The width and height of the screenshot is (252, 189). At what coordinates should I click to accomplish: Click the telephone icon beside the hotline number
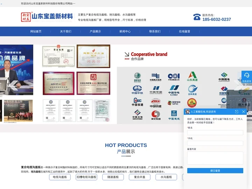pyautogui.click(x=197, y=17)
